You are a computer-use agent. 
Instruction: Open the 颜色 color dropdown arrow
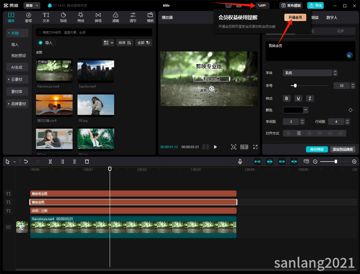click(x=305, y=110)
